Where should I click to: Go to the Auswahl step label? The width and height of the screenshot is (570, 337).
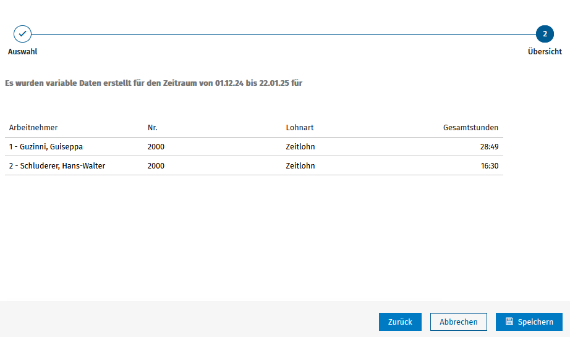click(22, 52)
